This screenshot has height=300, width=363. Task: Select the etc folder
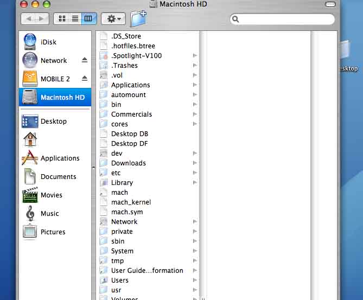148,173
